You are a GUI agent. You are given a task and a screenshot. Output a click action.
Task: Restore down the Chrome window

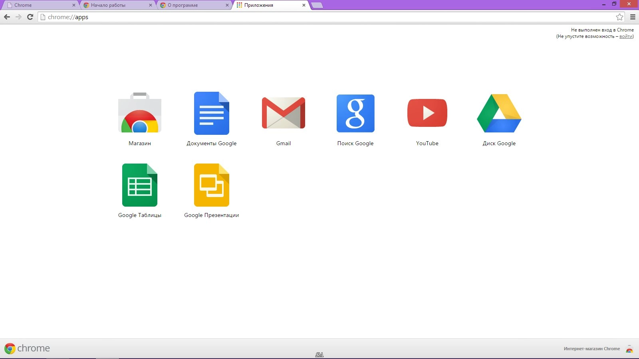(x=614, y=4)
